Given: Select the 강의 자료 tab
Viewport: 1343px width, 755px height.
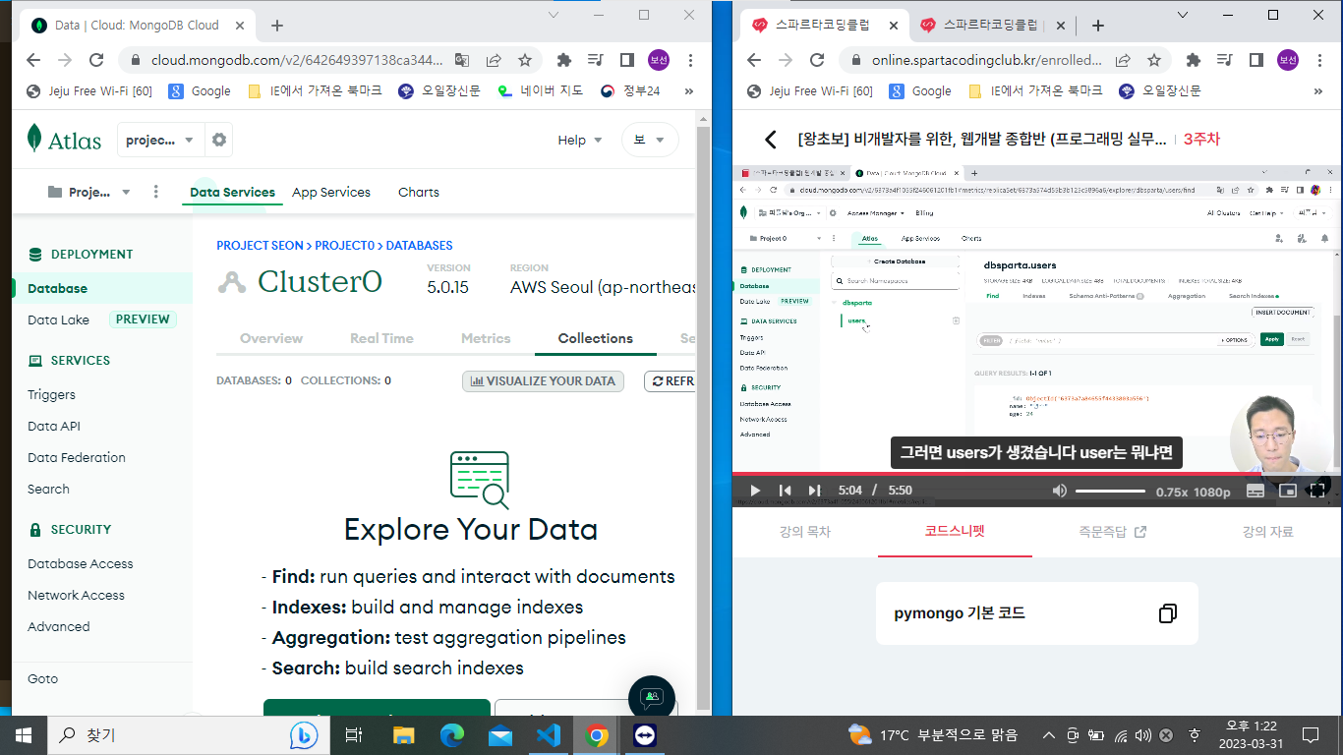Looking at the screenshot, I should pos(1267,532).
